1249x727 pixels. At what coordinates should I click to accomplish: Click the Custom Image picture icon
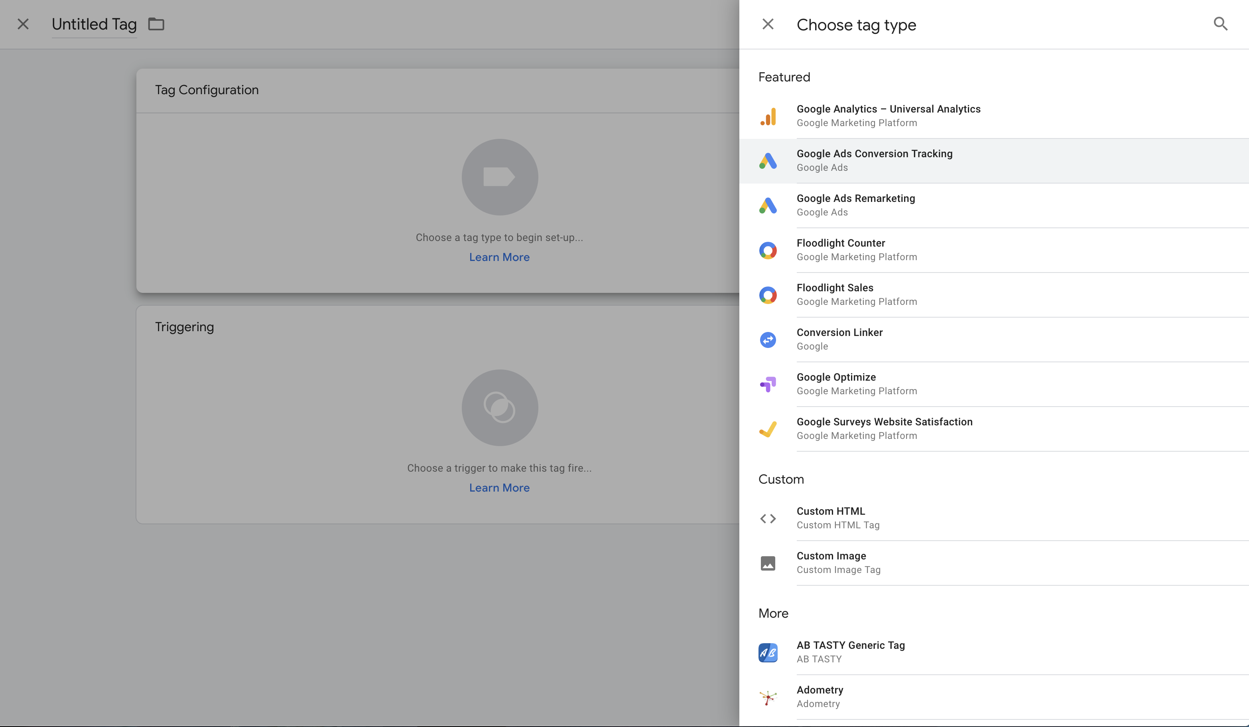tap(768, 563)
